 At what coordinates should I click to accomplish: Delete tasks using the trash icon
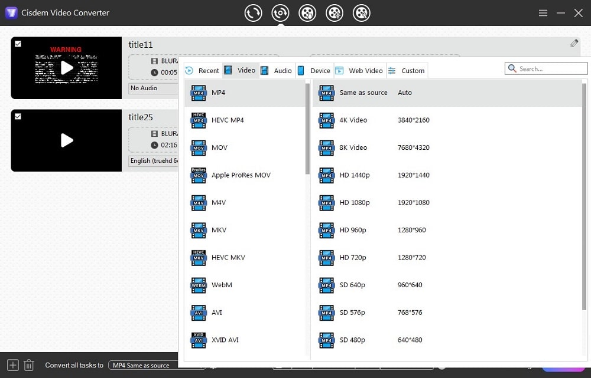click(x=28, y=365)
